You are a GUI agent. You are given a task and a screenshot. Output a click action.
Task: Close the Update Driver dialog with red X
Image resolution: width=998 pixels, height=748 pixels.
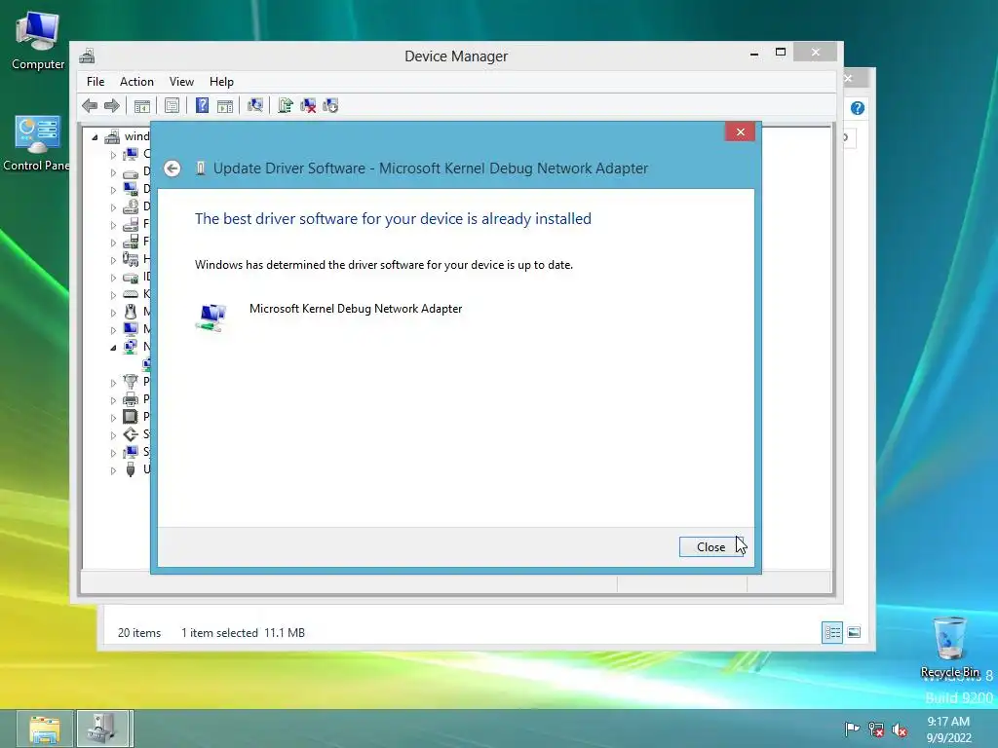(741, 131)
